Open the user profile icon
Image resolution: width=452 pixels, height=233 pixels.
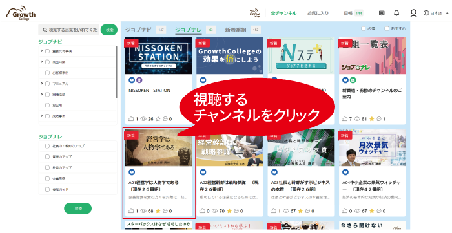[413, 13]
